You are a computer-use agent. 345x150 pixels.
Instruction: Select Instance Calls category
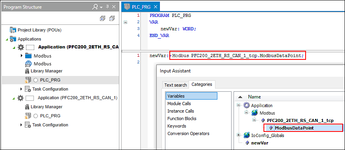[x=181, y=111]
